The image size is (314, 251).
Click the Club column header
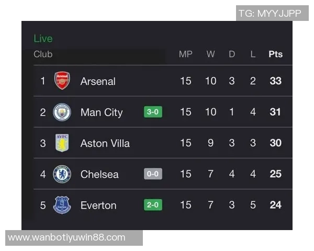(x=43, y=54)
